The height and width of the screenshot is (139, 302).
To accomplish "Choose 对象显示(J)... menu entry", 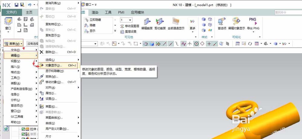I will [x=58, y=66].
